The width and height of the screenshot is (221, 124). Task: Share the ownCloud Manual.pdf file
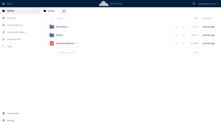pyautogui.click(x=176, y=44)
